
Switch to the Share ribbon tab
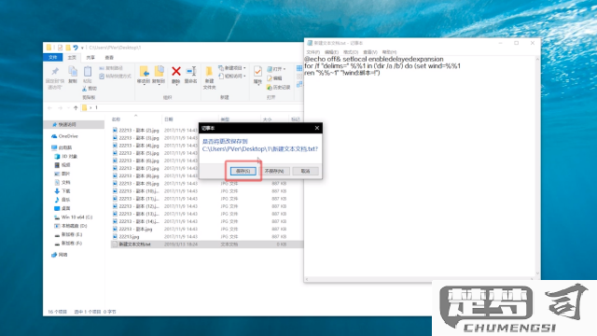[x=90, y=58]
